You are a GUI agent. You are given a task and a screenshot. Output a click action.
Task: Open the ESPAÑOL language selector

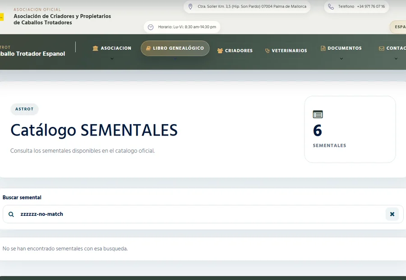coord(398,27)
